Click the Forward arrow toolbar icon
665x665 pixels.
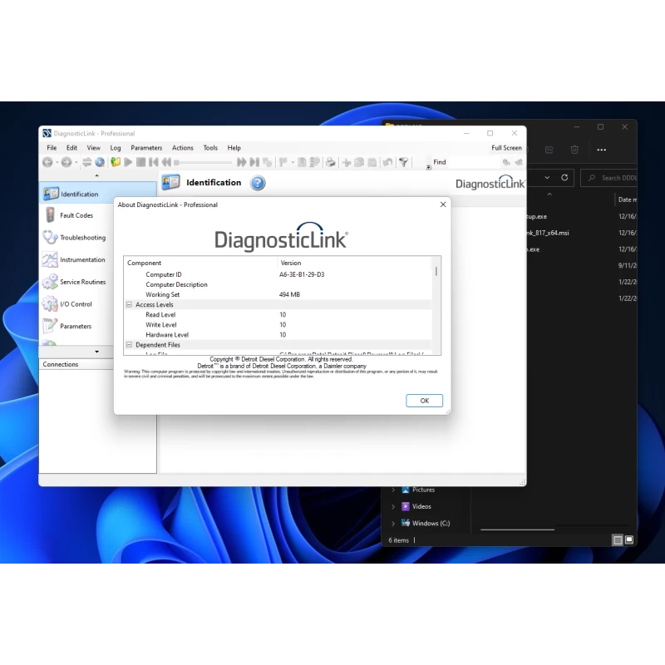coord(66,162)
